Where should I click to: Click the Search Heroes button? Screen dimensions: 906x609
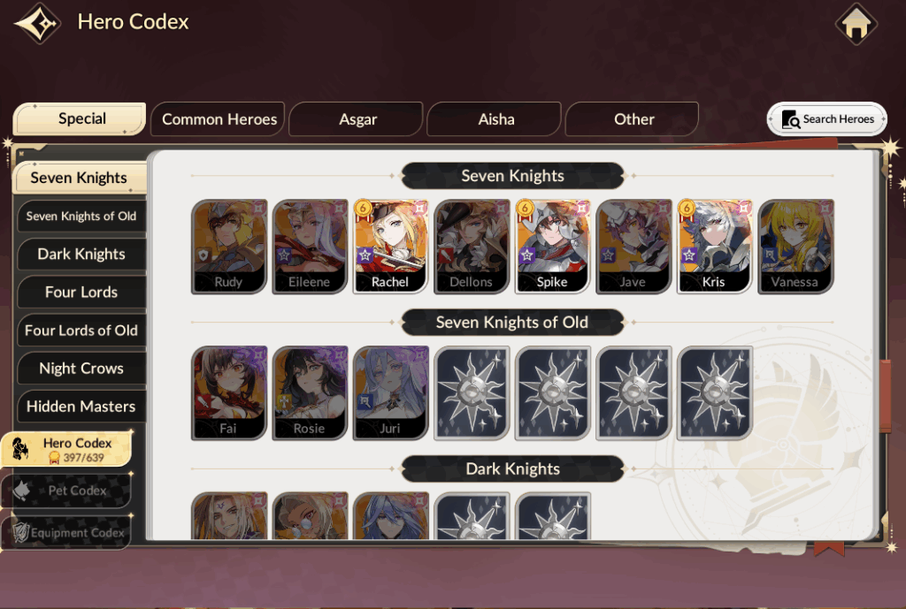pos(827,119)
